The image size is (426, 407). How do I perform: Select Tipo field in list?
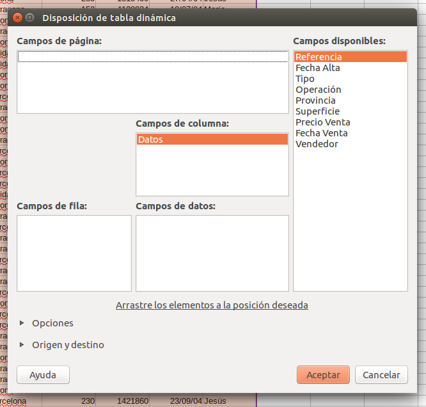coord(350,79)
